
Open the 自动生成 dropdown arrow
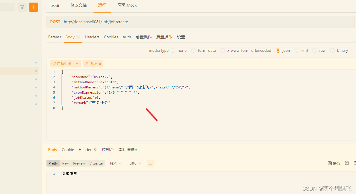[x=77, y=64]
